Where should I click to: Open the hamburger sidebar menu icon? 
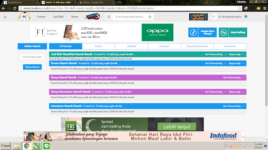(5, 17)
